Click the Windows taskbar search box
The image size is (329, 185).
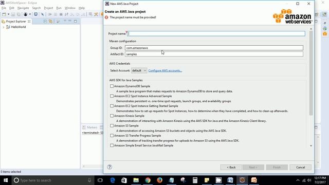click(52, 180)
